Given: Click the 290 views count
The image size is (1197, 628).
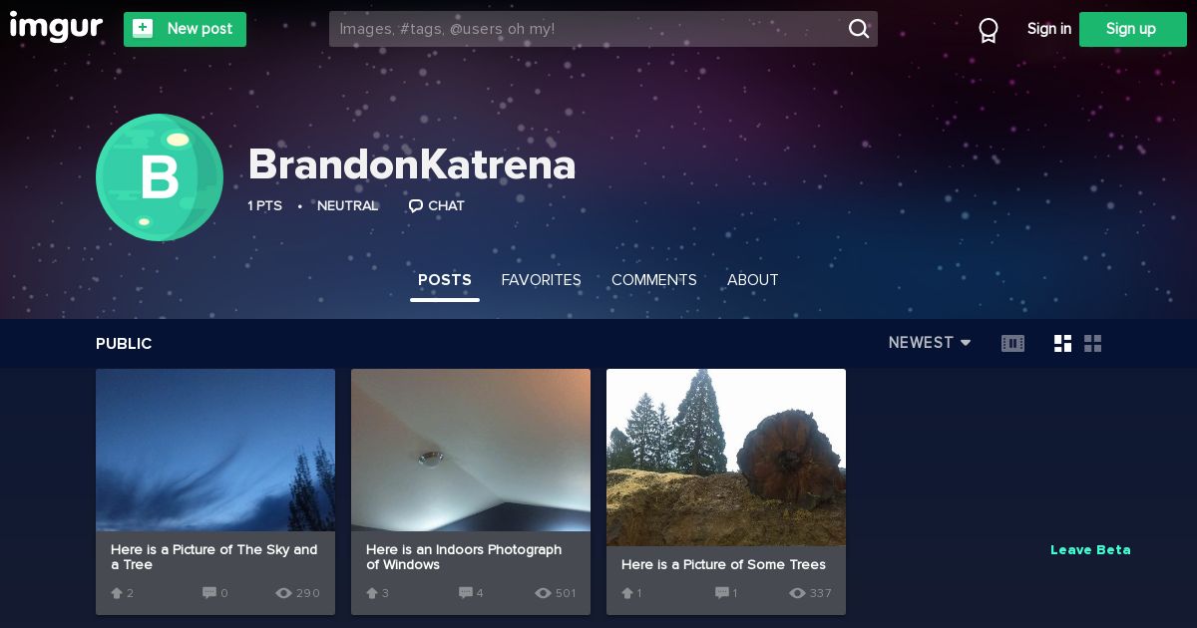Looking at the screenshot, I should [x=308, y=593].
